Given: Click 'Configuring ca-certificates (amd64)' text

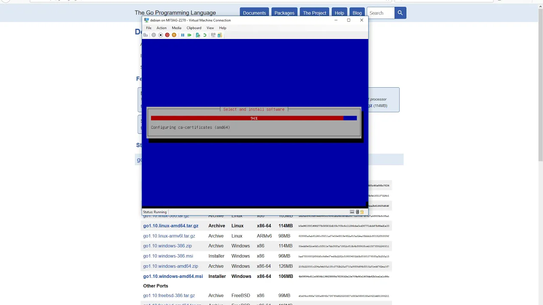Looking at the screenshot, I should tap(190, 127).
